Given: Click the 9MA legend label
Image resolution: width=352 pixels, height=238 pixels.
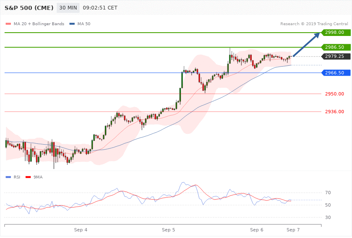Looking at the screenshot, I should 38,177.
